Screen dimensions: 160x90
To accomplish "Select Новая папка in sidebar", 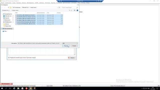I will click(8, 26).
